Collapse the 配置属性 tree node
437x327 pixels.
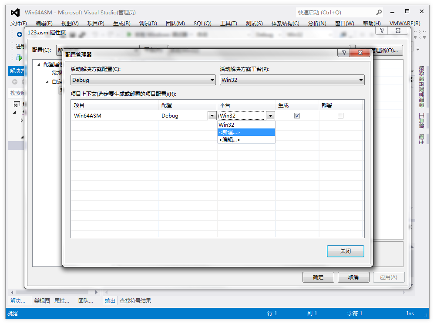click(x=39, y=64)
